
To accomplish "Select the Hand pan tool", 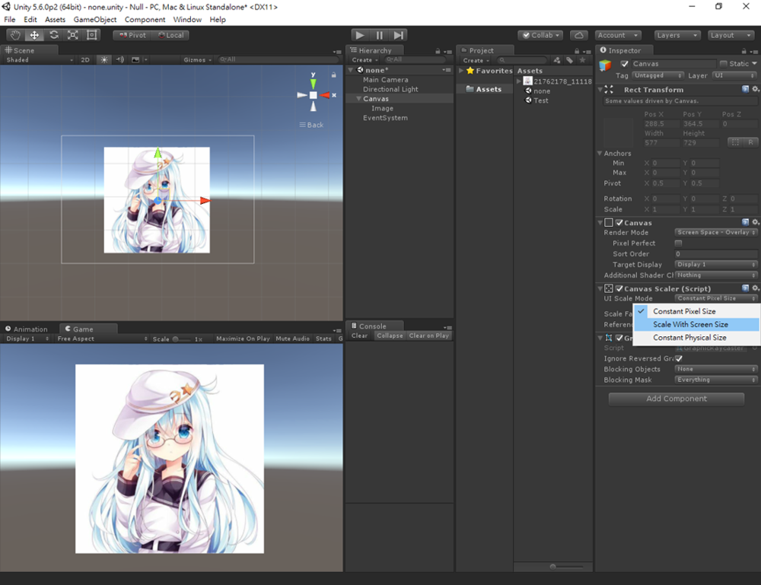I will click(x=14, y=35).
